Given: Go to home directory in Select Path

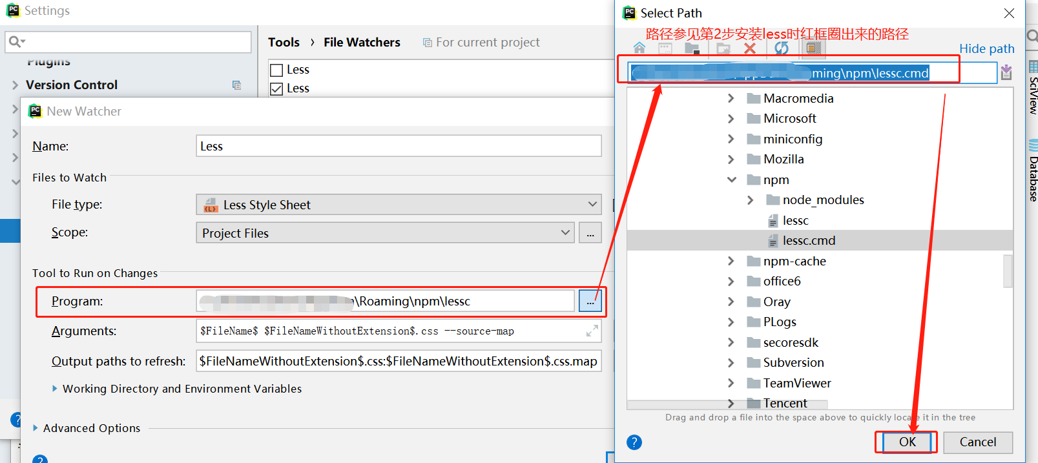Looking at the screenshot, I should click(x=639, y=48).
